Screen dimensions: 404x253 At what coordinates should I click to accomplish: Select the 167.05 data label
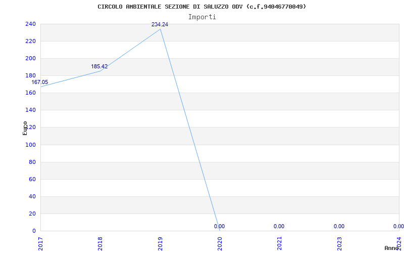(x=40, y=82)
